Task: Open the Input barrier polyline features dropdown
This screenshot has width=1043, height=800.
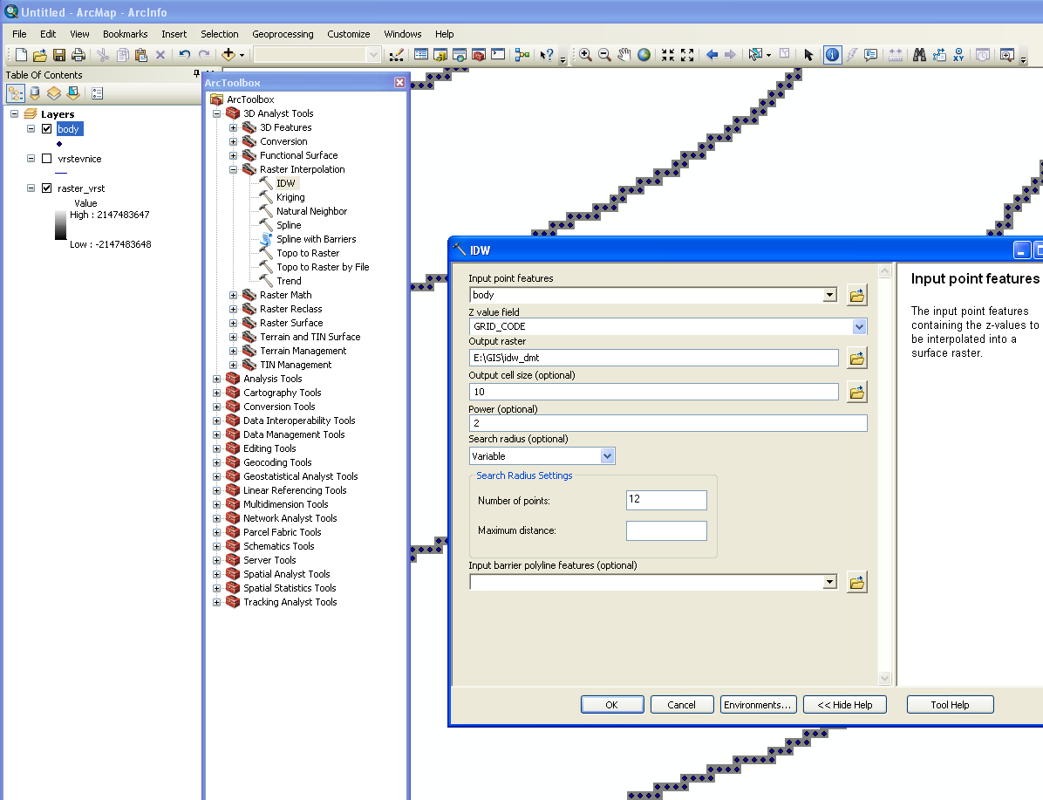Action: 829,583
